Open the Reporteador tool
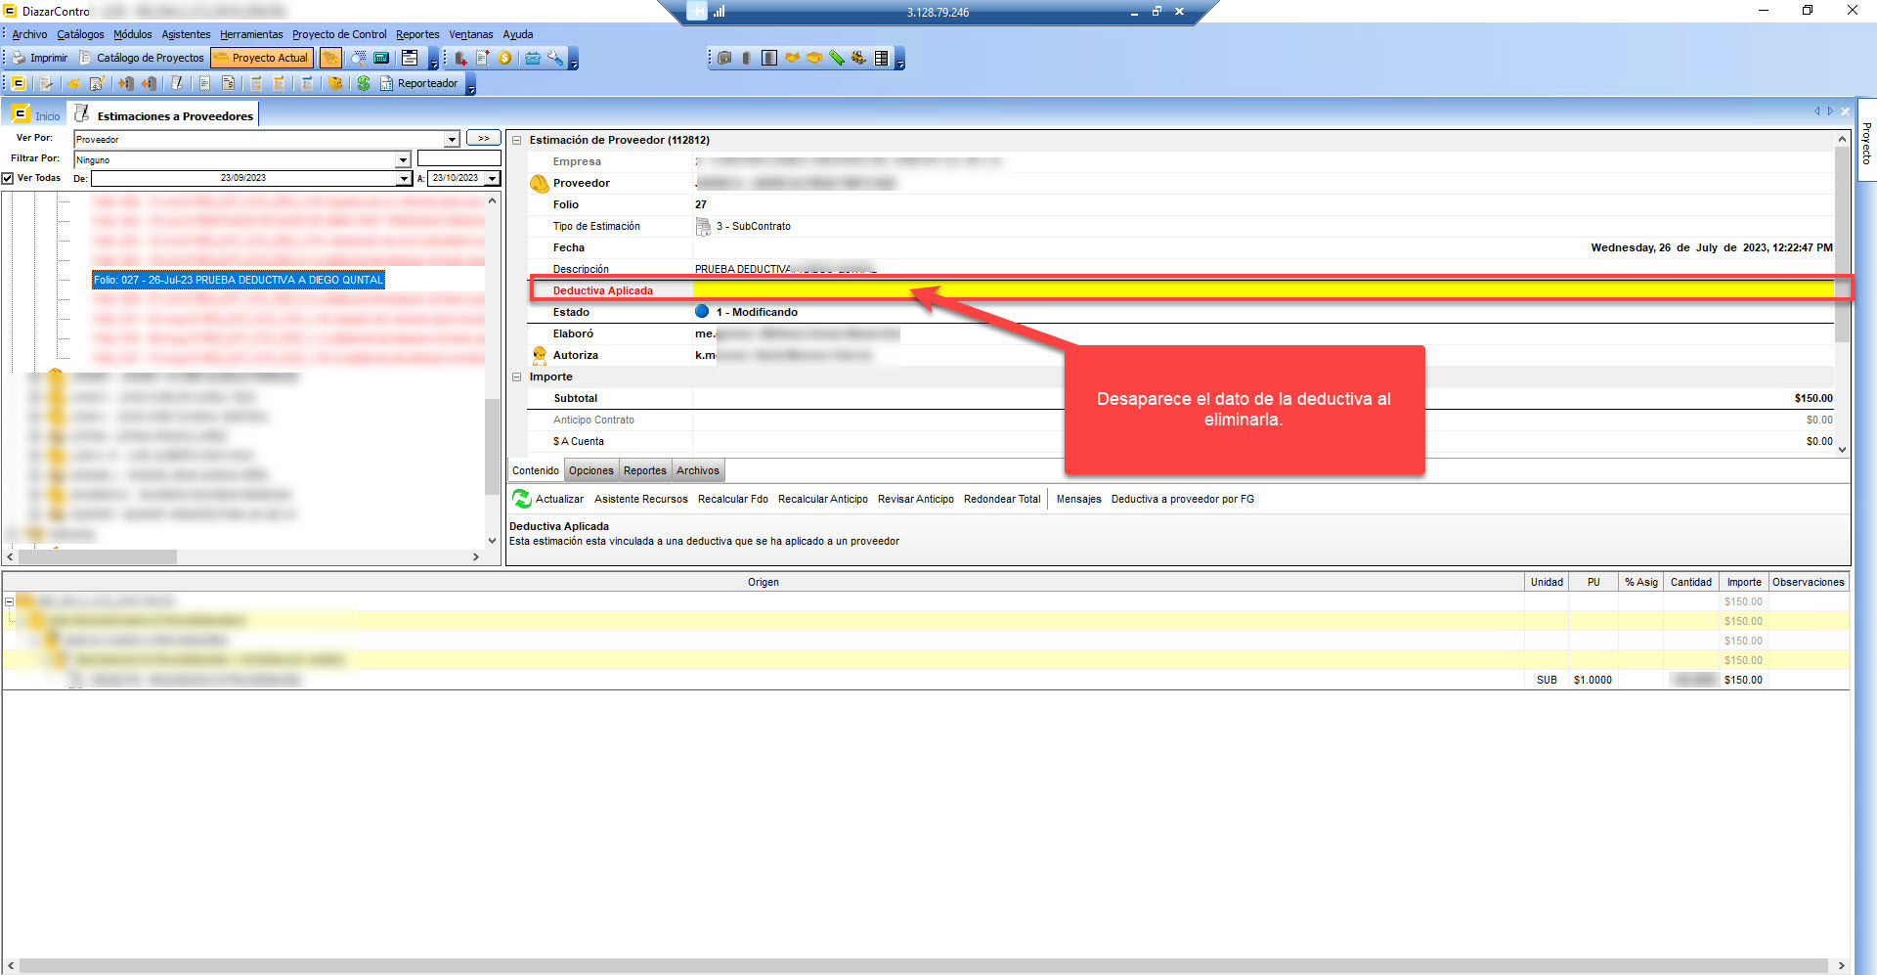This screenshot has width=1877, height=975. pyautogui.click(x=419, y=84)
